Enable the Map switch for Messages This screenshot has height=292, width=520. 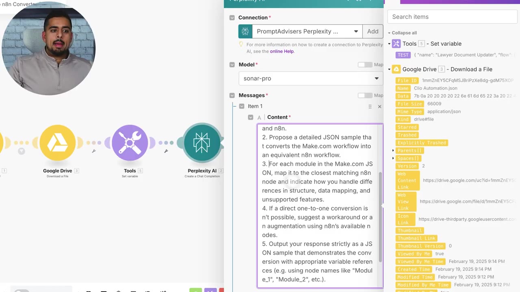point(365,95)
